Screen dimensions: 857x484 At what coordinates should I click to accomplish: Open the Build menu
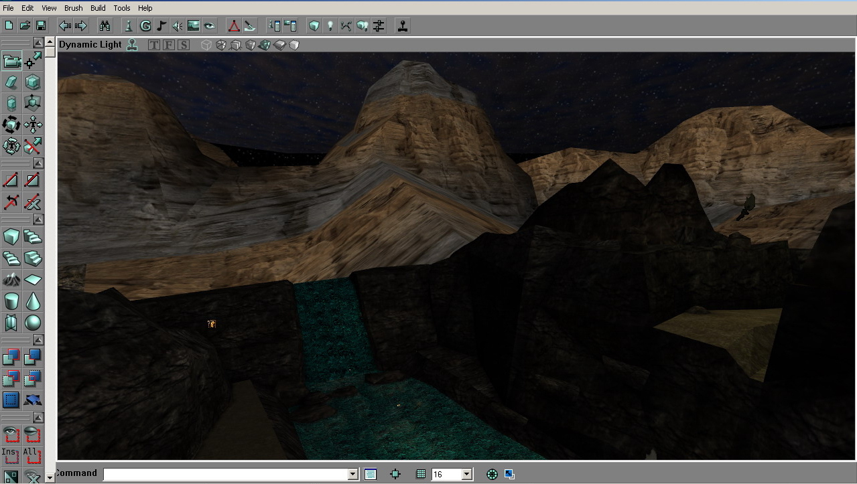[98, 8]
